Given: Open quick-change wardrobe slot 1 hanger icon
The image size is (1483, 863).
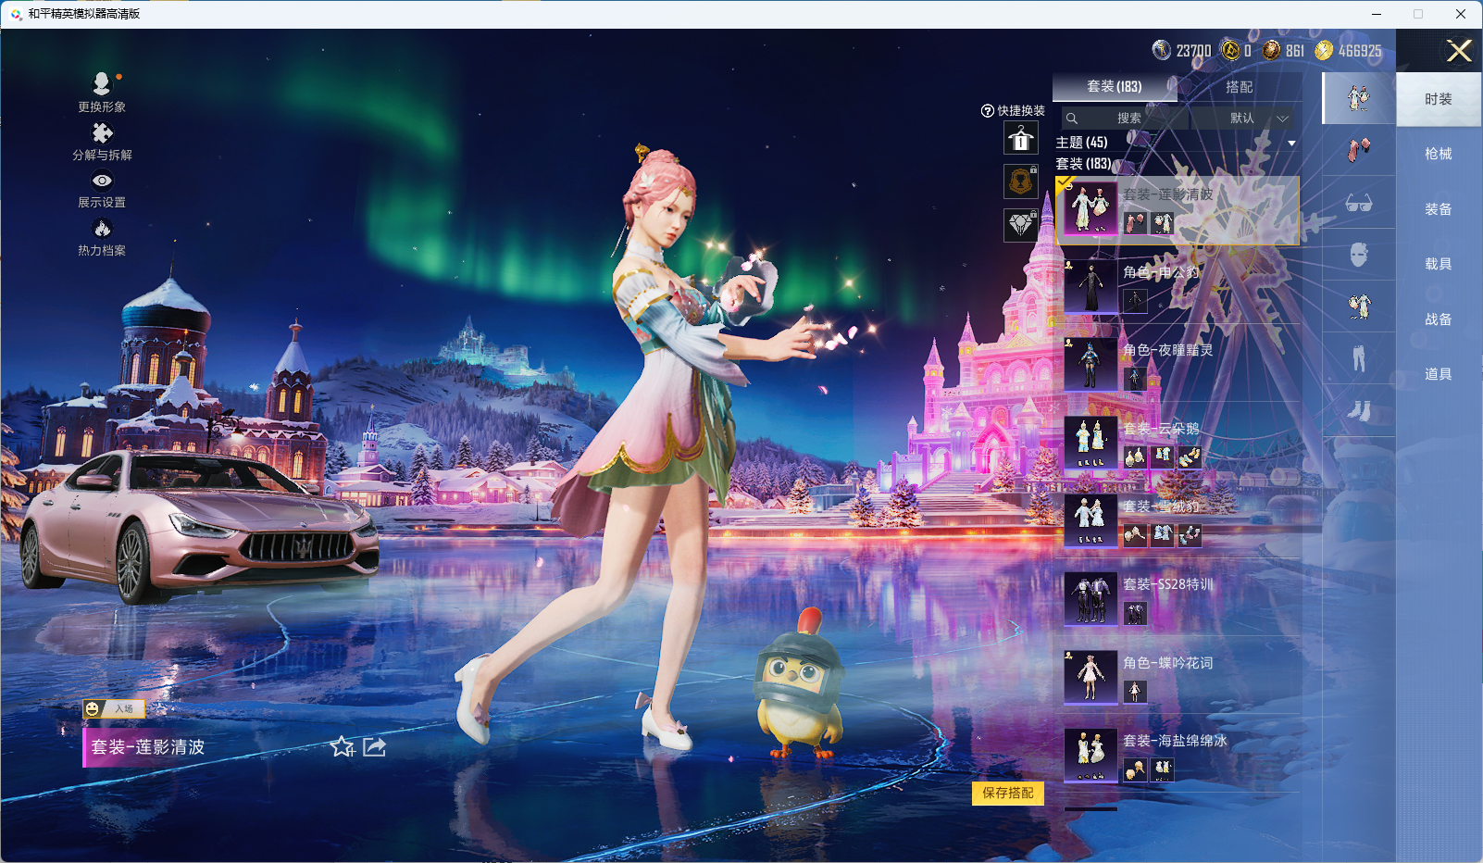Looking at the screenshot, I should [1020, 139].
